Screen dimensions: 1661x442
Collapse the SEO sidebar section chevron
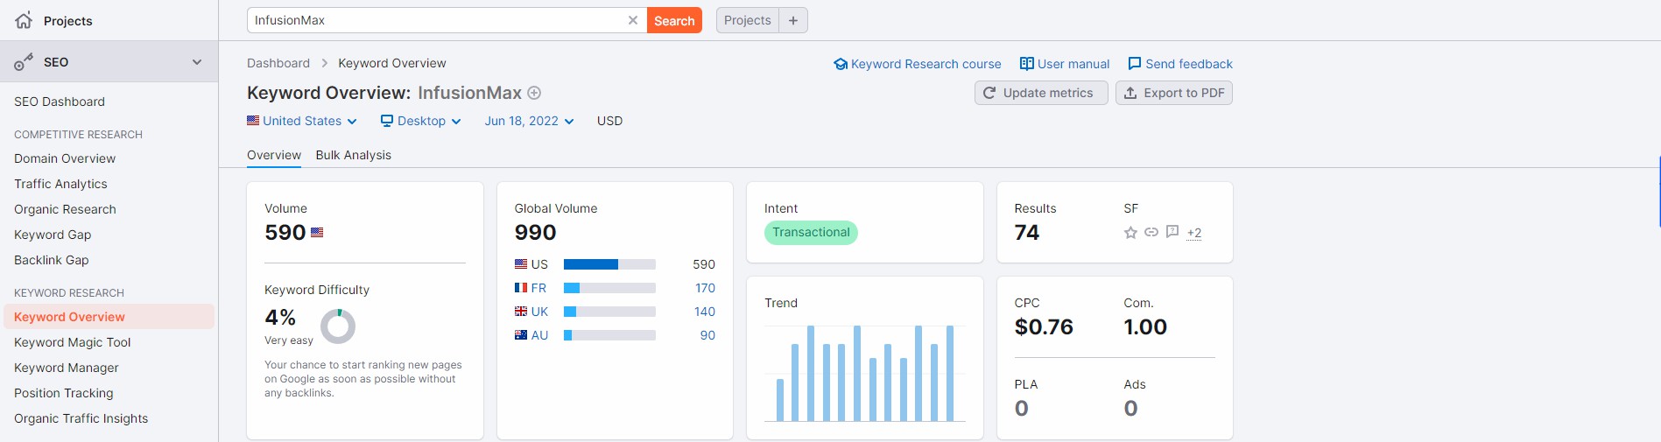click(x=197, y=62)
